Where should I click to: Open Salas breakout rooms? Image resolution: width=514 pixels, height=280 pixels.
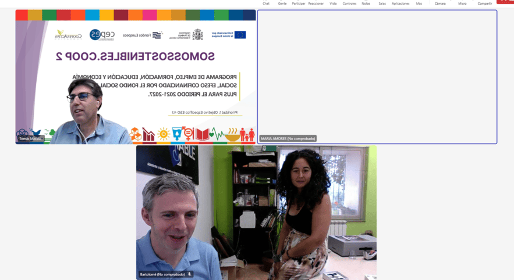[382, 3]
